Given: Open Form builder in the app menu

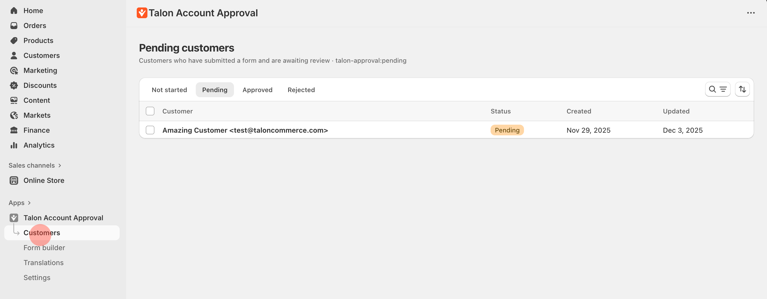Looking at the screenshot, I should (x=44, y=247).
